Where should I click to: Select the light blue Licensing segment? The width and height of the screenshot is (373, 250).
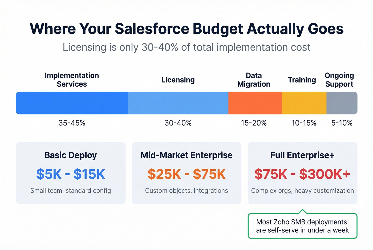tap(178, 103)
